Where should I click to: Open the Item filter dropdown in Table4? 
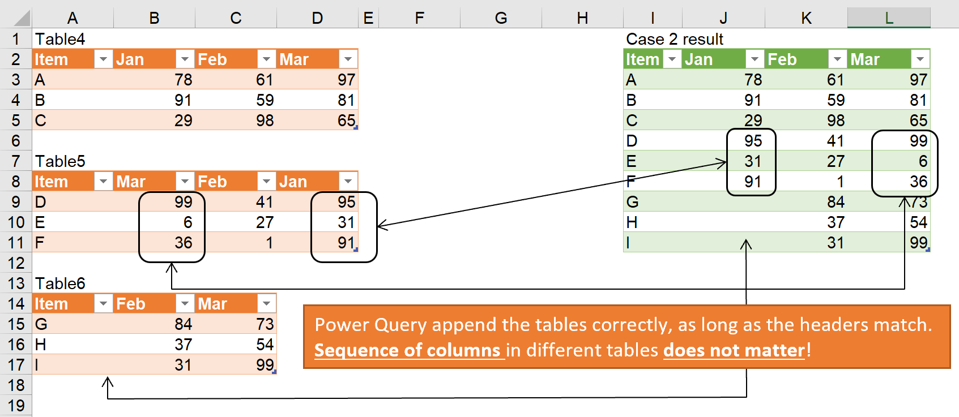103,59
